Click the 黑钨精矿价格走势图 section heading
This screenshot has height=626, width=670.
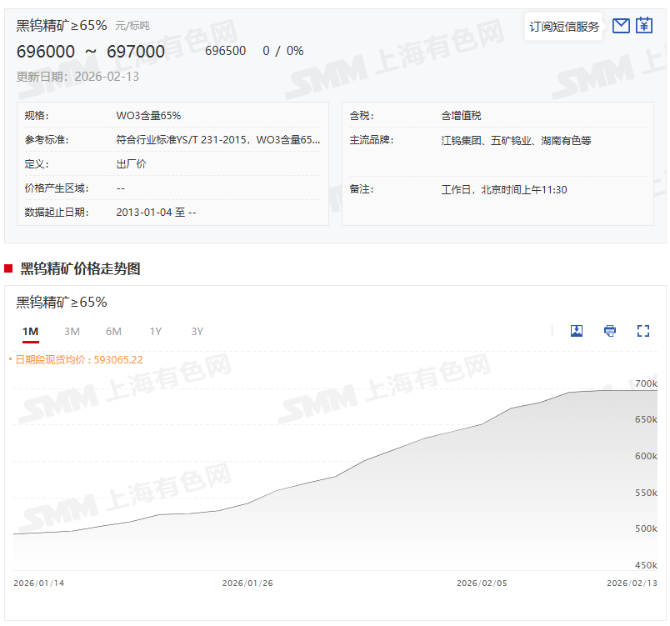tap(80, 268)
